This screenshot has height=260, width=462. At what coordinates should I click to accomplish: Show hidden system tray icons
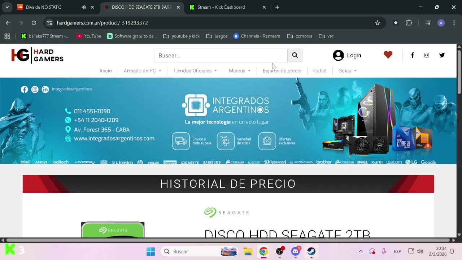(x=360, y=251)
